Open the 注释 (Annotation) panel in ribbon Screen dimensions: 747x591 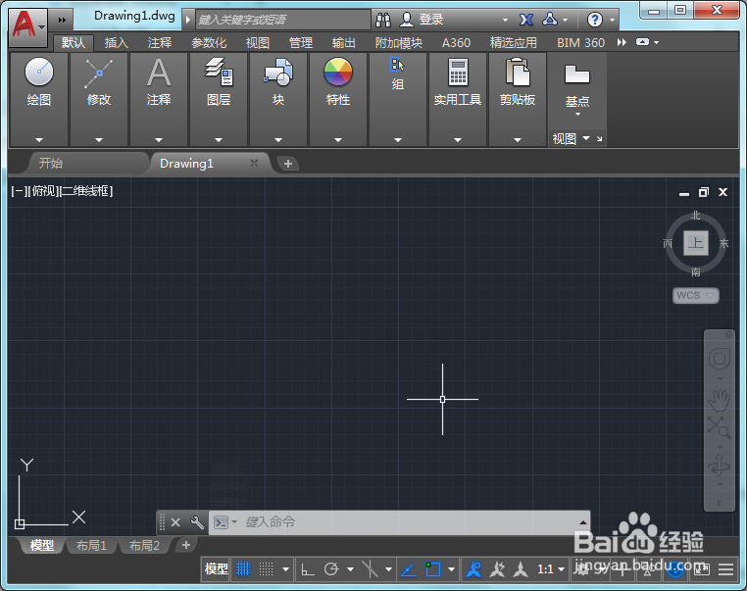pyautogui.click(x=159, y=81)
